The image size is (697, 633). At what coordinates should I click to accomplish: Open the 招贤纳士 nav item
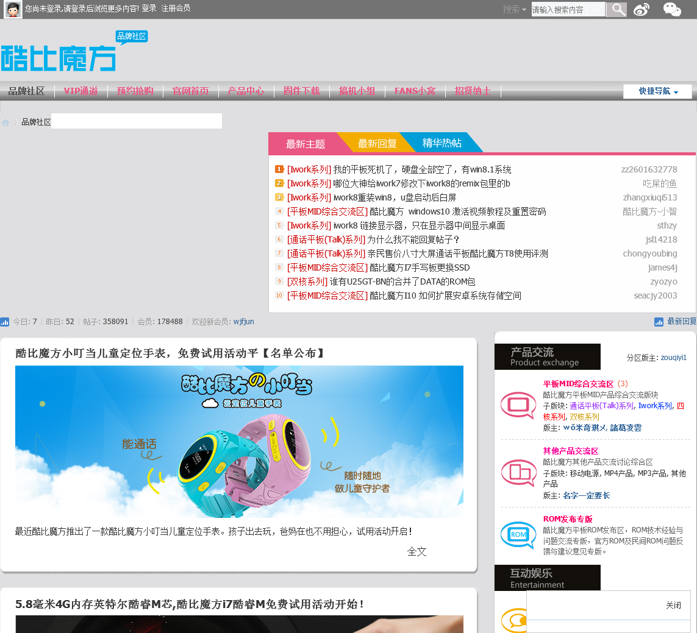click(x=473, y=91)
